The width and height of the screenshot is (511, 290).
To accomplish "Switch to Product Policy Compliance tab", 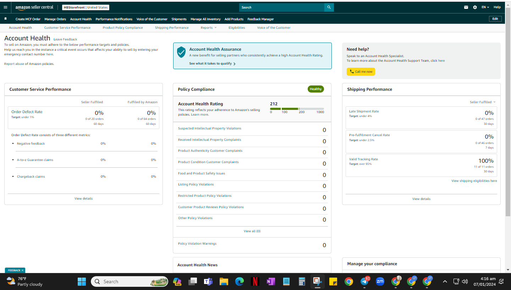I will pos(123,28).
